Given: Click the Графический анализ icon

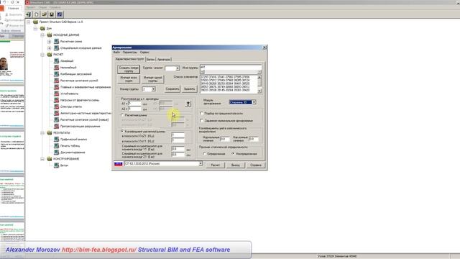Looking at the screenshot, I should tap(56, 139).
